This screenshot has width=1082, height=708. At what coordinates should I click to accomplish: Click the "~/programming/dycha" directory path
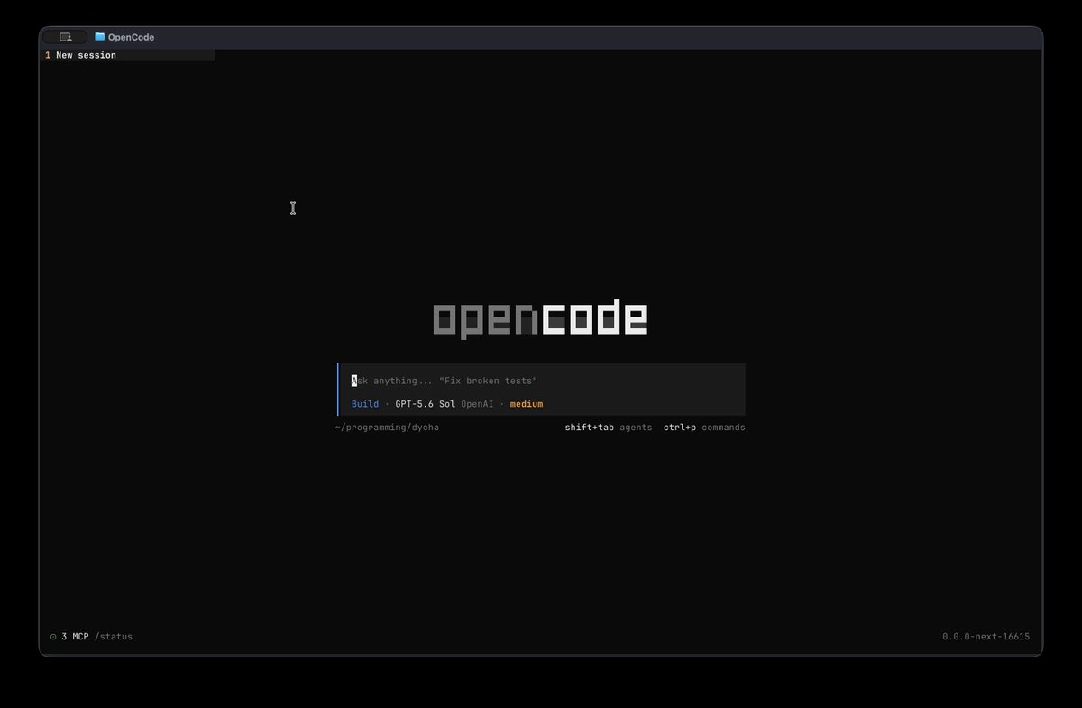[x=387, y=428]
